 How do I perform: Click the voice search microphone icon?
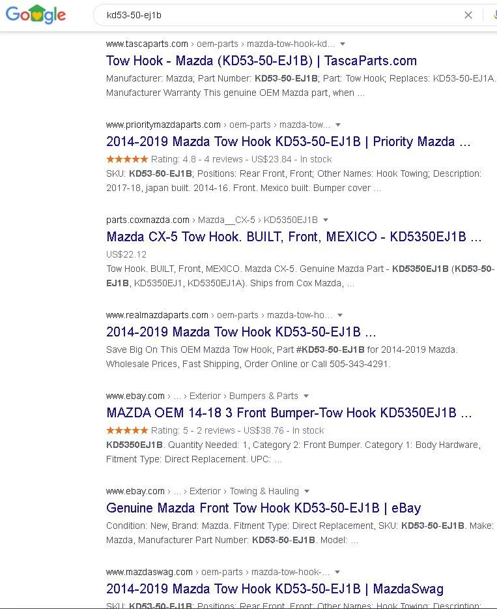click(x=488, y=15)
